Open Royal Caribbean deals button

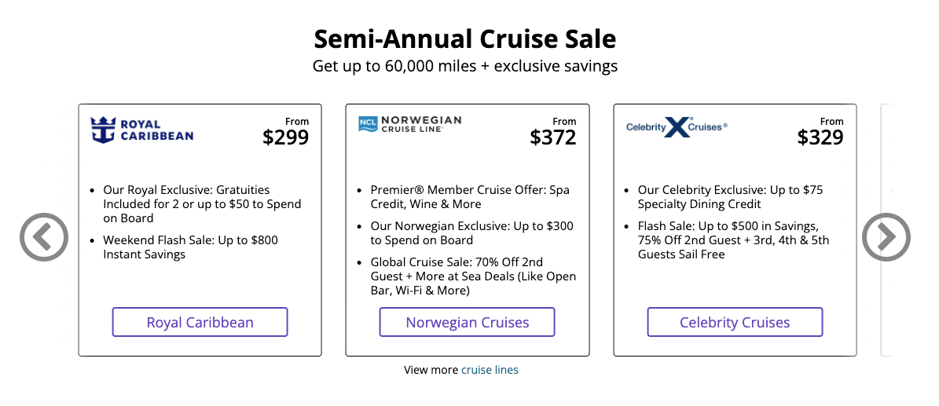click(x=200, y=322)
